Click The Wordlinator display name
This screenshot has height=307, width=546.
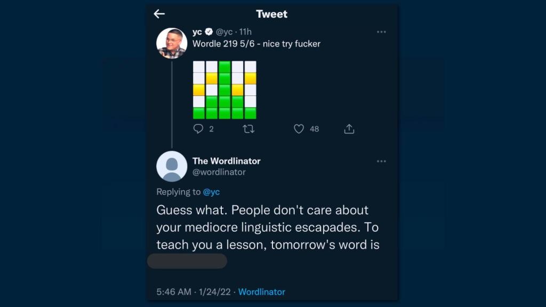coord(226,161)
